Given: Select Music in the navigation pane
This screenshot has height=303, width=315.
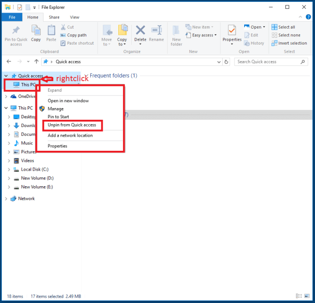Looking at the screenshot, I should (x=27, y=143).
